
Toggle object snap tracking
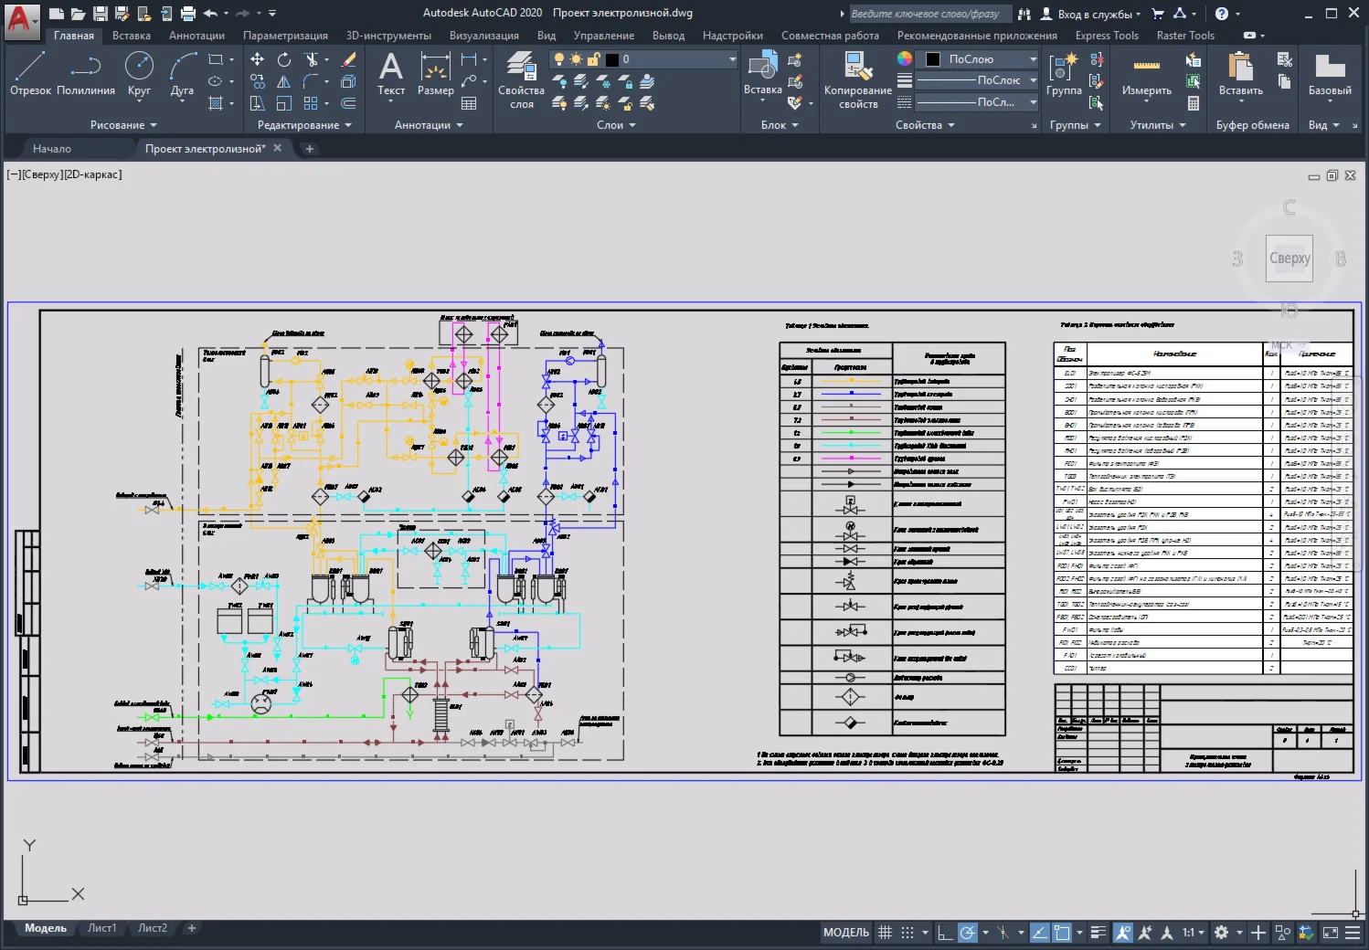pyautogui.click(x=1040, y=933)
